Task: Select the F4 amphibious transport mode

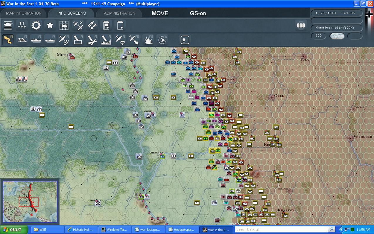Action: pyautogui.click(x=50, y=40)
